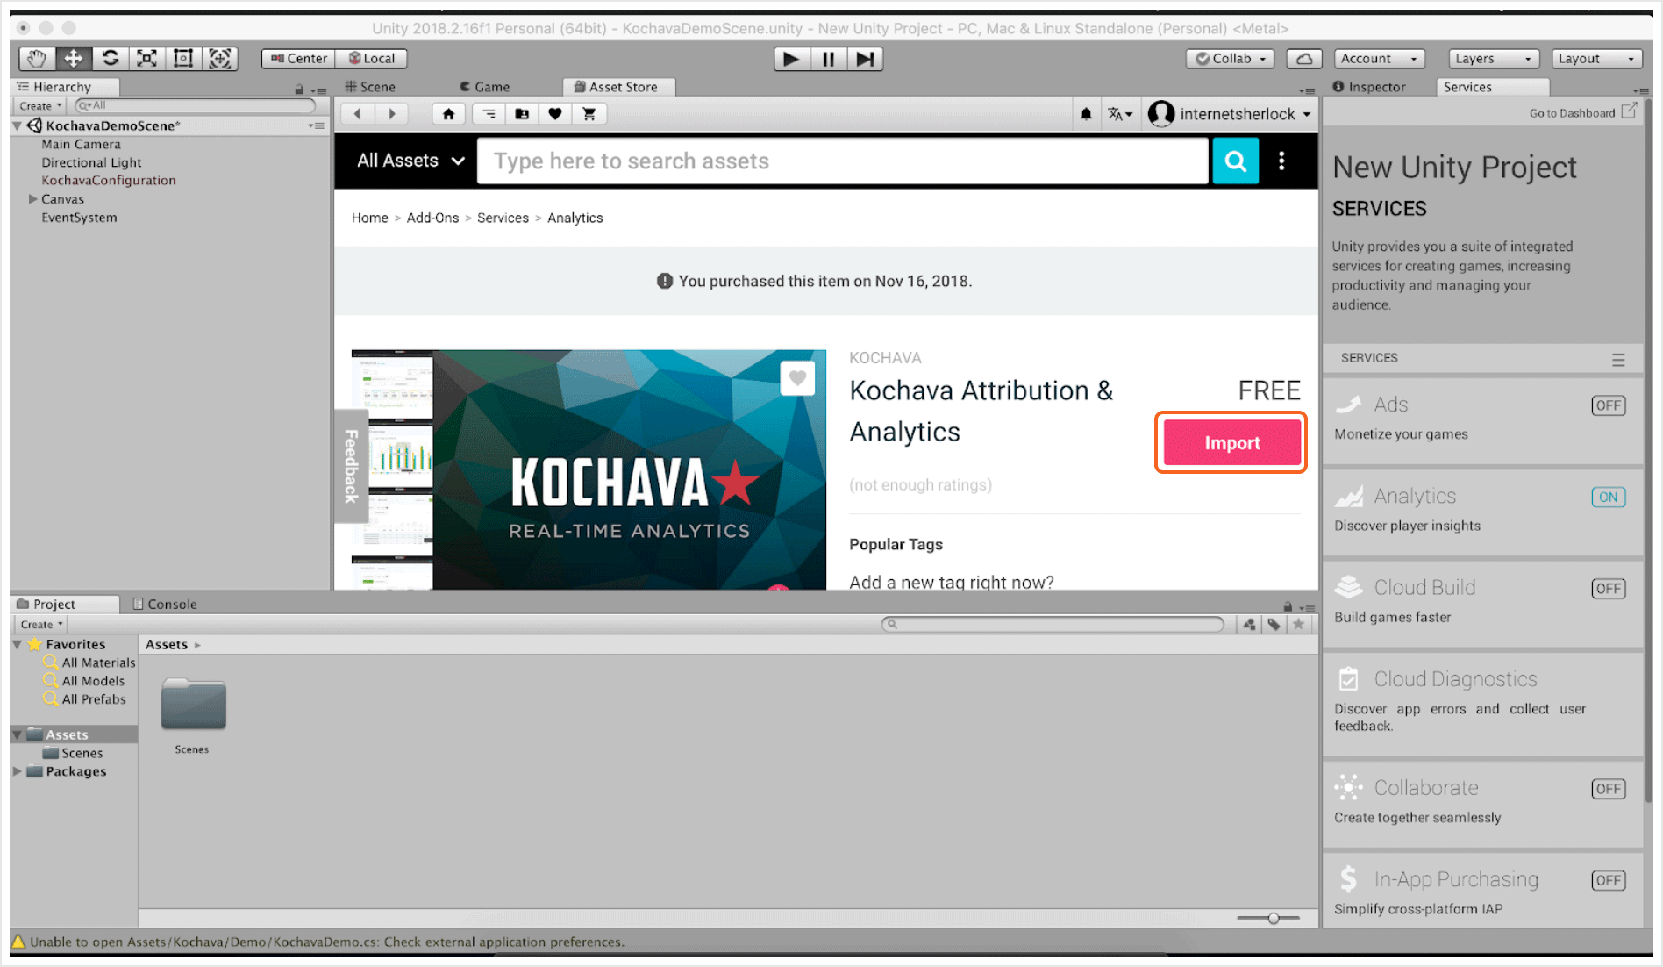
Task: Open Hierarchy Create dropdown
Action: [40, 106]
